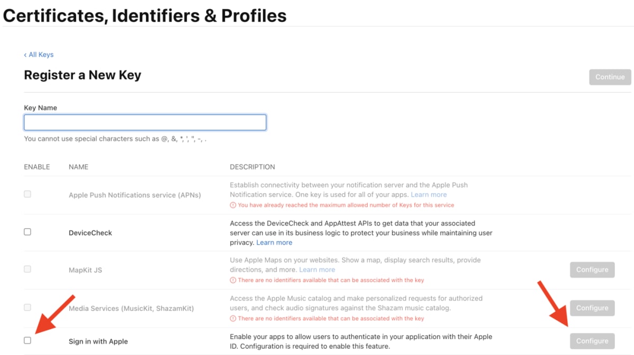Click MapKit JS no identifiers warning icon
Screen dimensions: 634x355
pos(233,280)
